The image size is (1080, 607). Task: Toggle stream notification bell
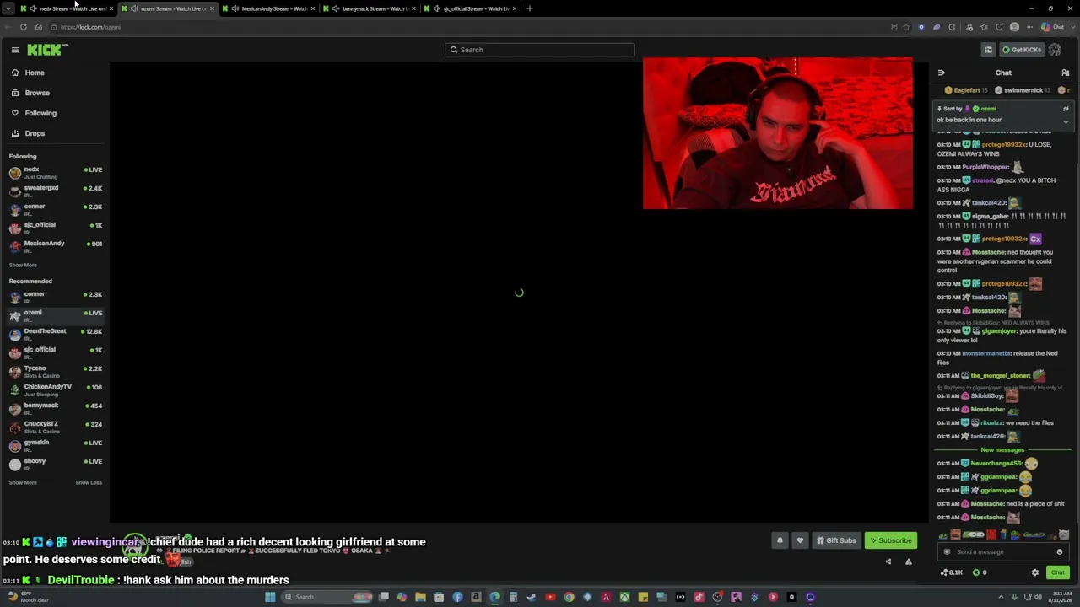(780, 540)
